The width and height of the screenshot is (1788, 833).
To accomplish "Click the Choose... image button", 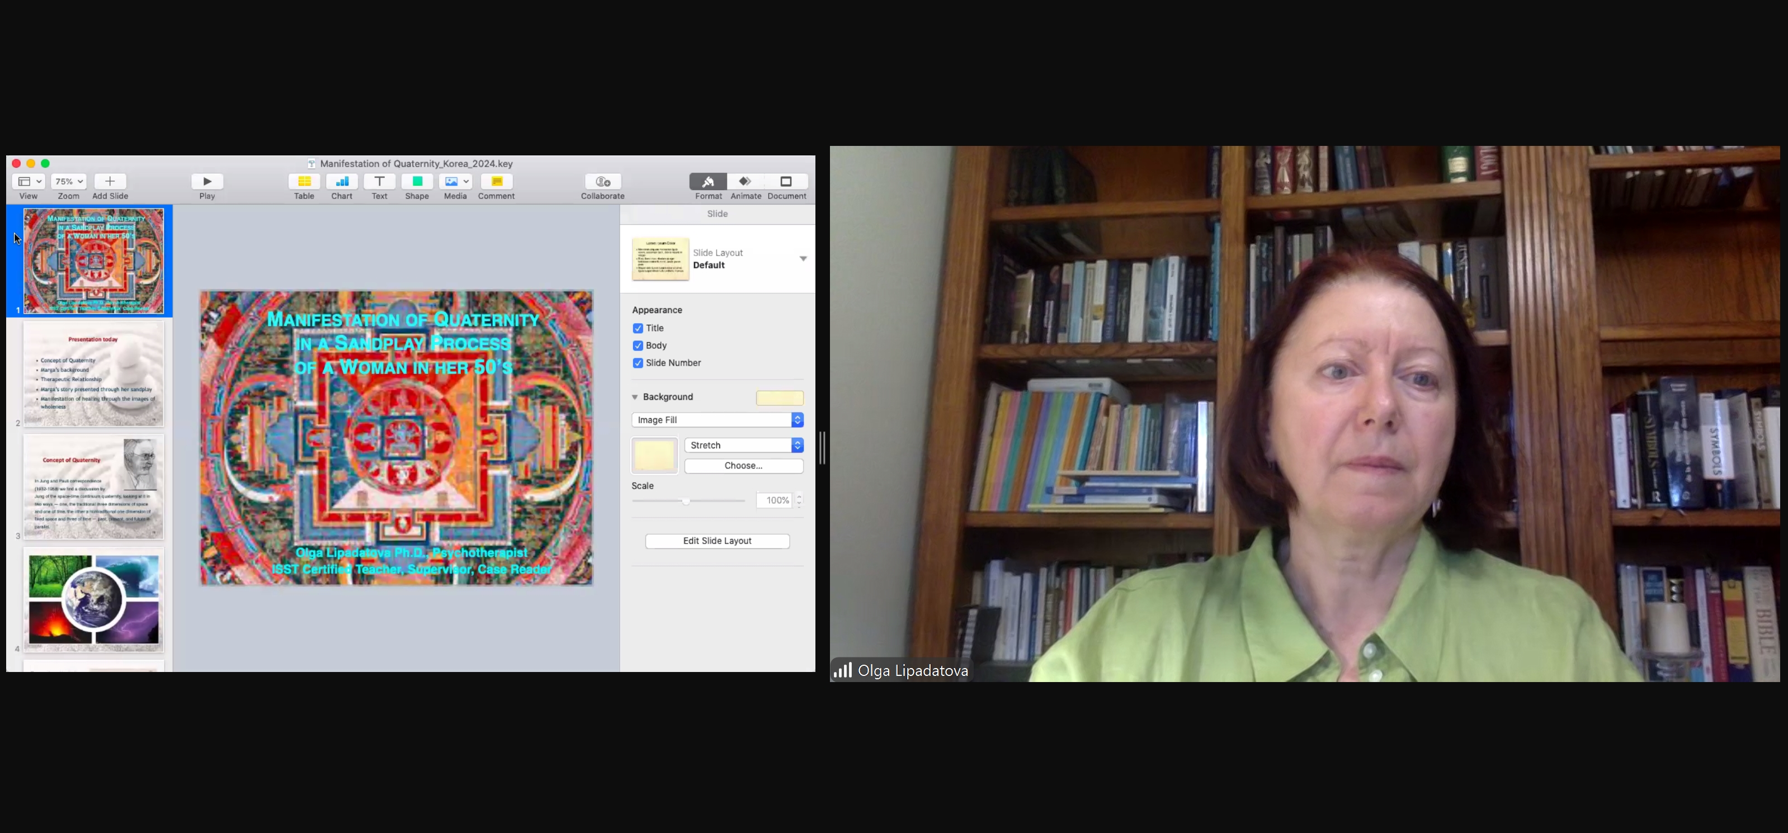I will click(x=743, y=466).
